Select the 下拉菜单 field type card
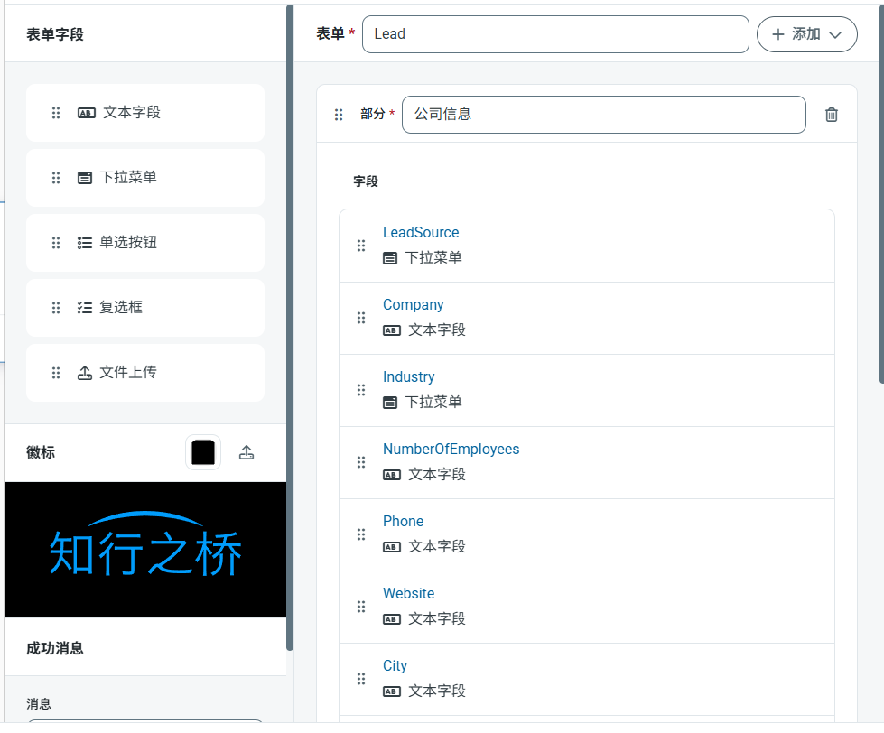Image resolution: width=884 pixels, height=733 pixels. [x=145, y=178]
